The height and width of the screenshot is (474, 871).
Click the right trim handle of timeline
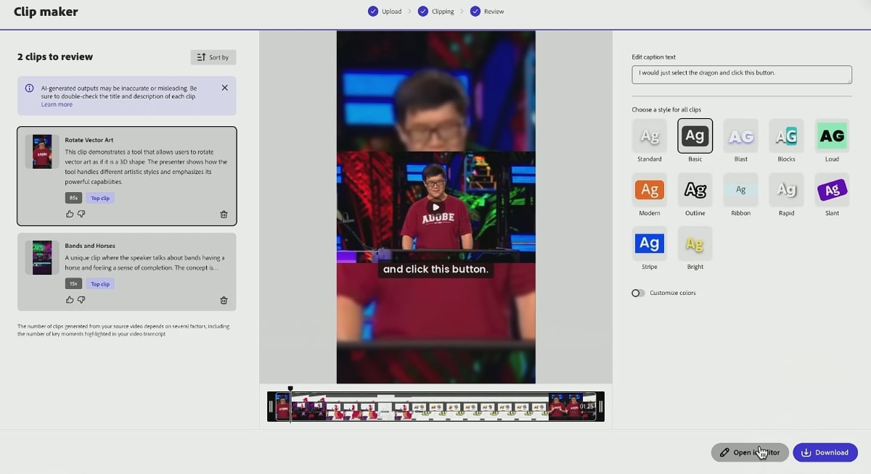pos(600,407)
